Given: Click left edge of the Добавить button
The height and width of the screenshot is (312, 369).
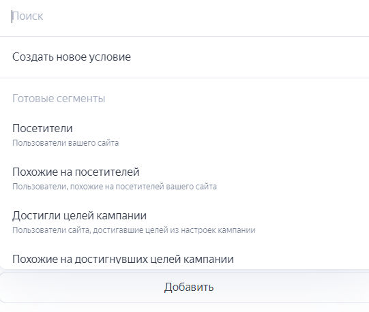Looking at the screenshot, I should [x=7, y=287].
